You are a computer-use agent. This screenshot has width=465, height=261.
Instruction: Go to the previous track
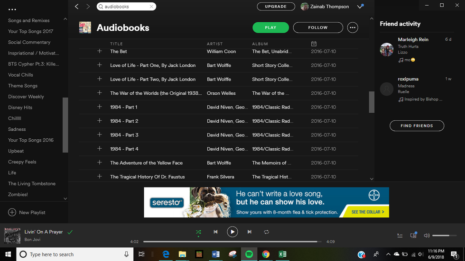point(215,232)
